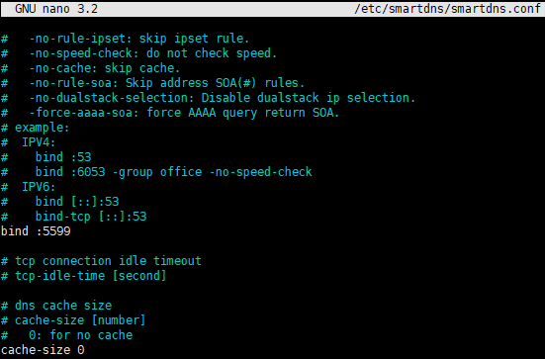
Task: Click the "cache-size 0" setting line
Action: (x=43, y=350)
